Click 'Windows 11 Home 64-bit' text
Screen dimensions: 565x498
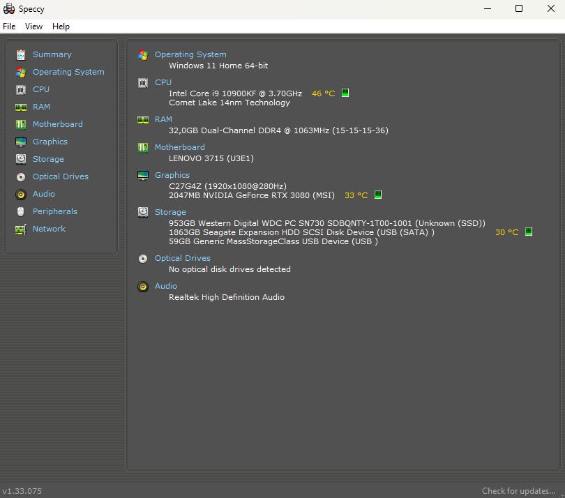pyautogui.click(x=218, y=66)
